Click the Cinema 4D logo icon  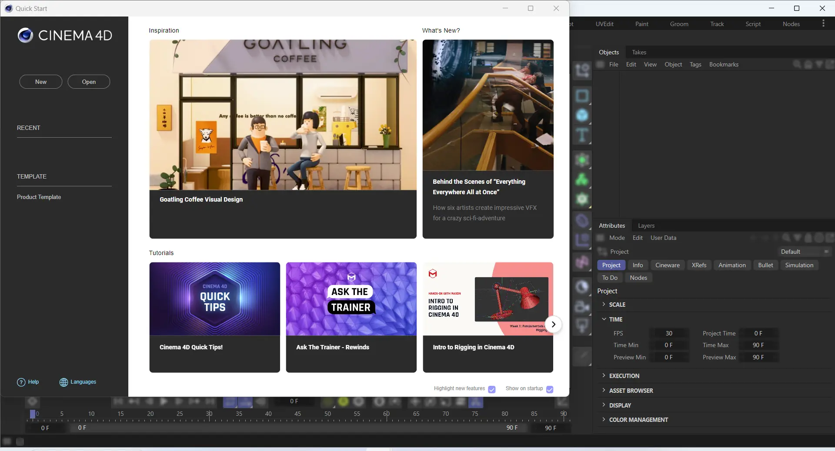(x=25, y=35)
